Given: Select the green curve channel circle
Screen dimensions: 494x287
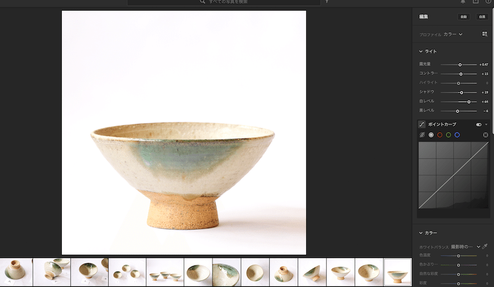Looking at the screenshot, I should click(x=448, y=135).
